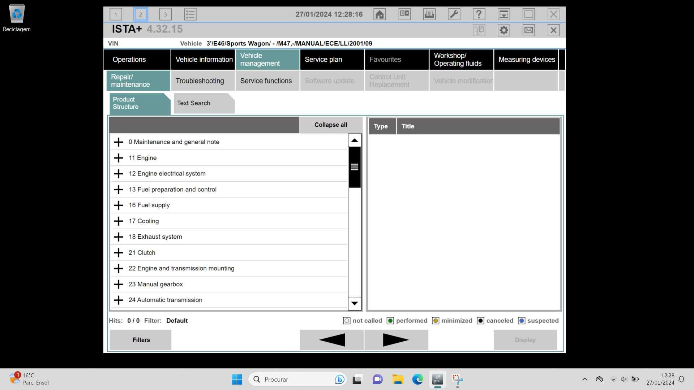Click the side-by-side view icon in toolbar

[404, 14]
